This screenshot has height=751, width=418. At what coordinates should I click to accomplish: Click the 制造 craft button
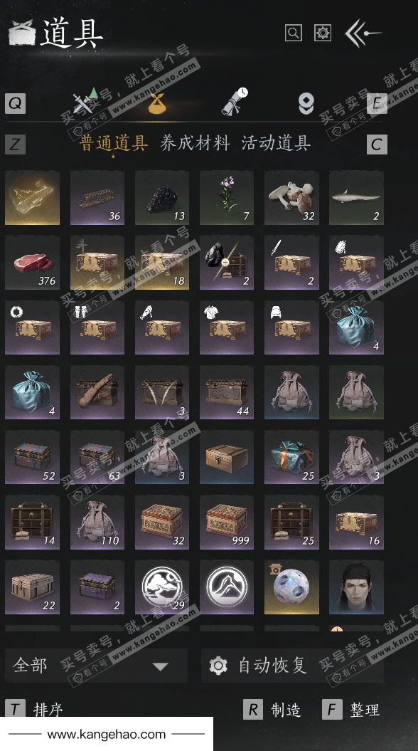click(x=286, y=709)
